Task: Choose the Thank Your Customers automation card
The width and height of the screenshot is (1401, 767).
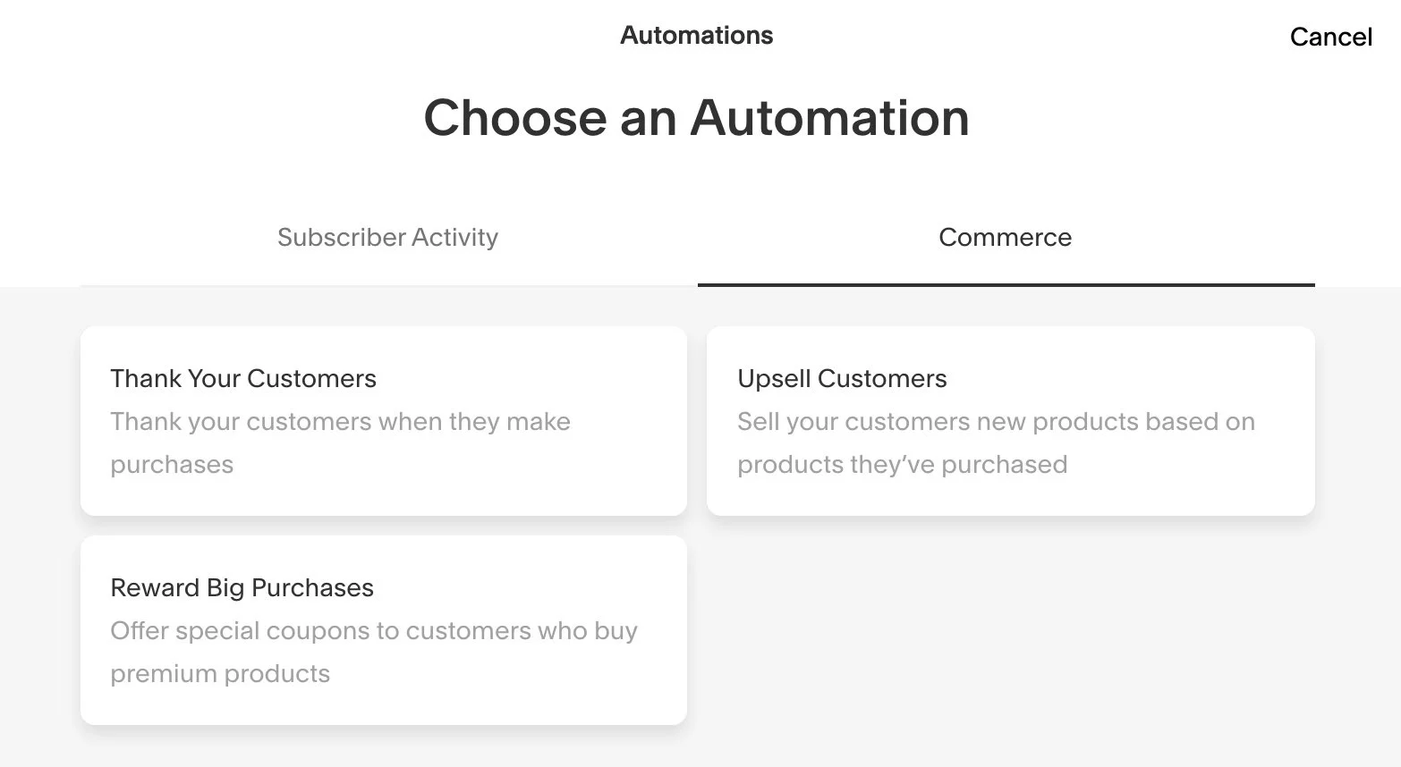Action: point(384,421)
